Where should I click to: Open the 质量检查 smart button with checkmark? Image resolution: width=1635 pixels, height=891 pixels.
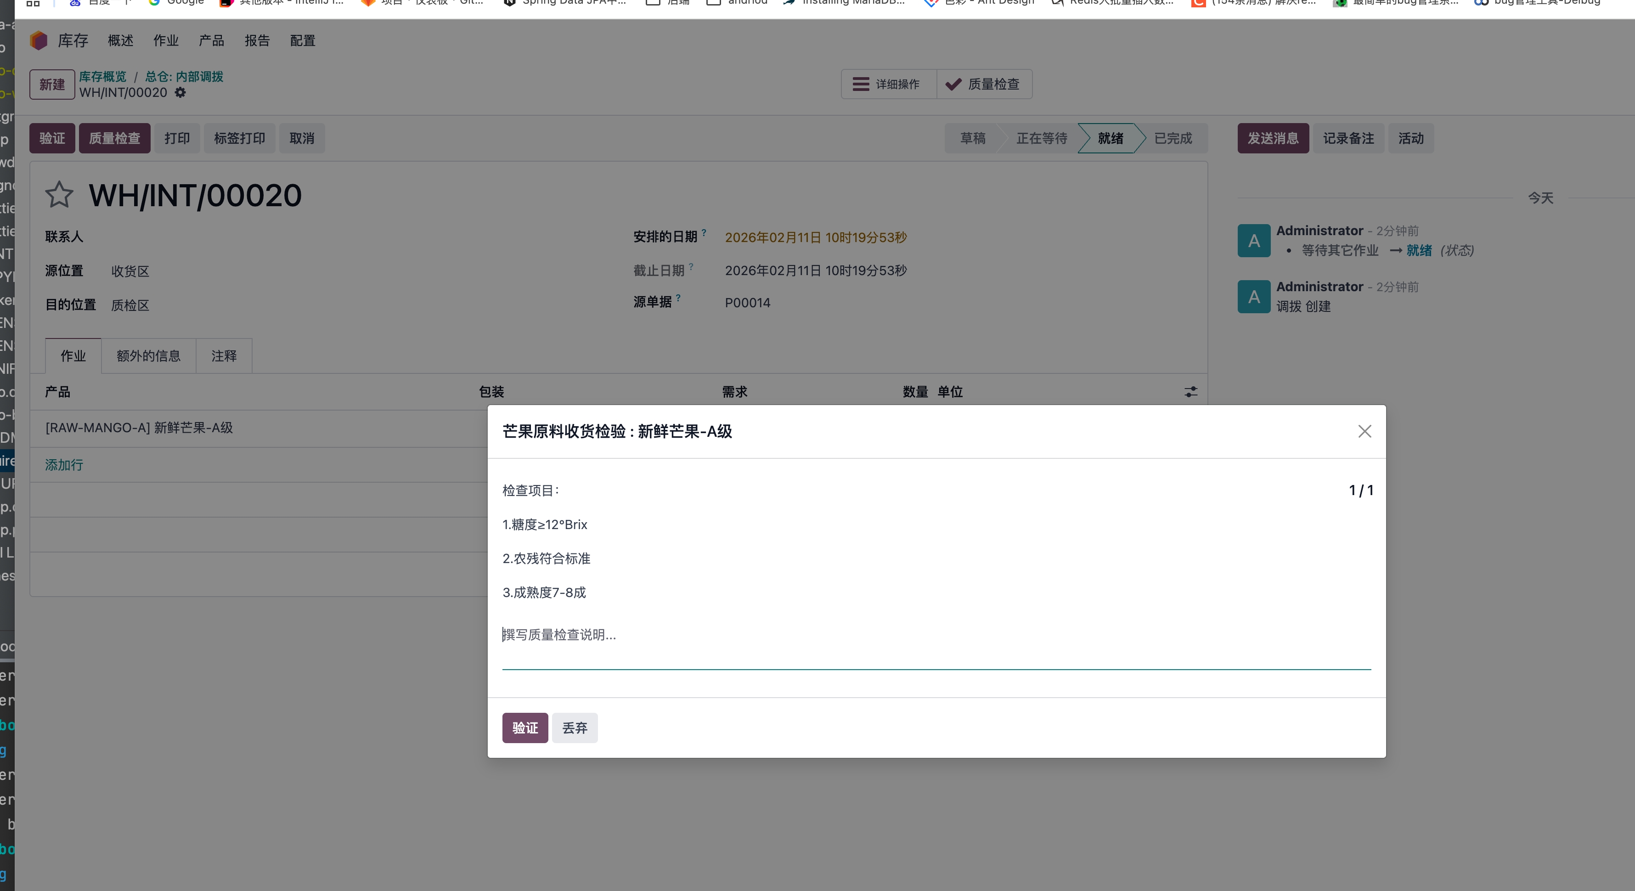click(x=984, y=84)
